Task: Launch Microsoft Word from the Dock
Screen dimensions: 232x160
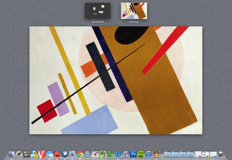Action: coord(118,154)
